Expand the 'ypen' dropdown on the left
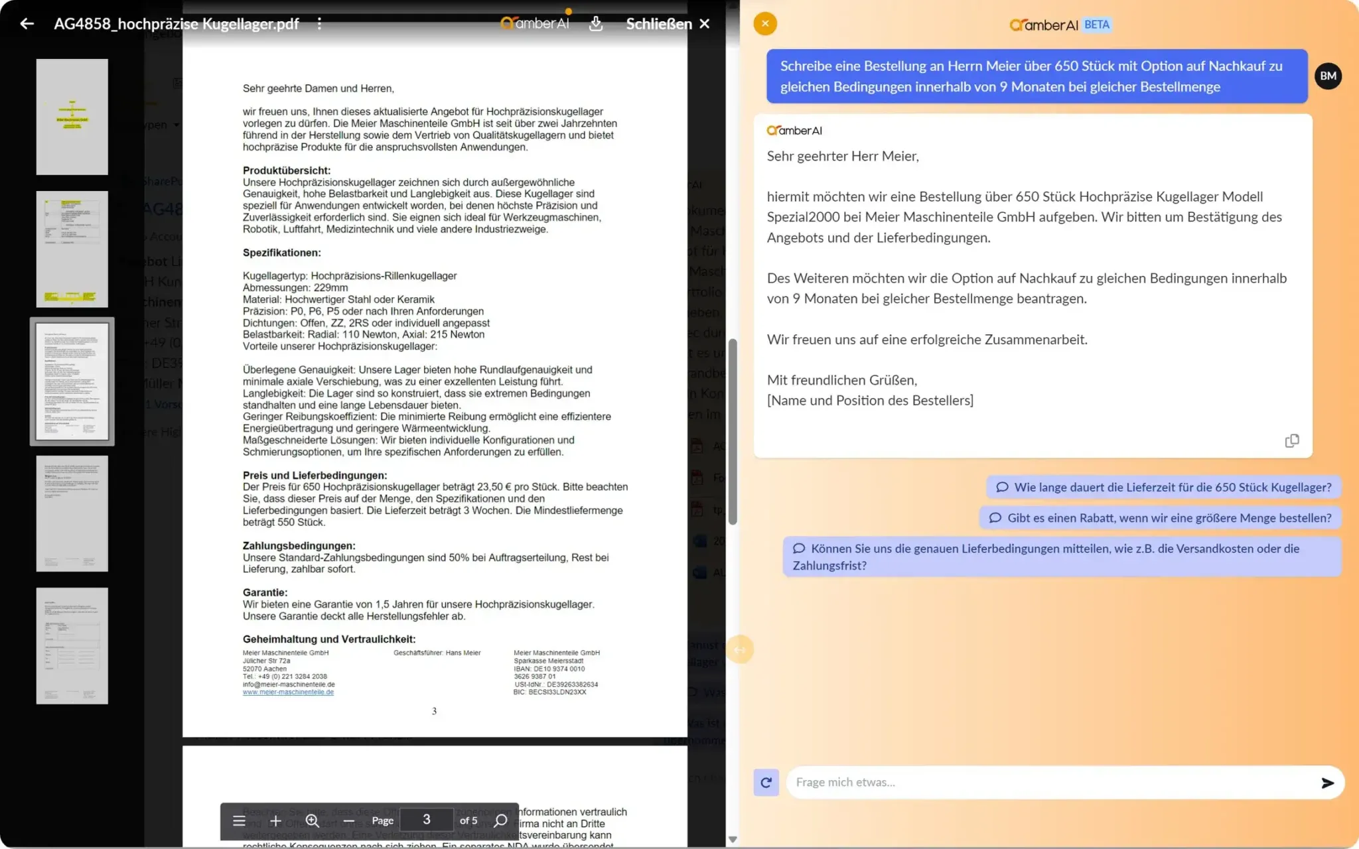 coord(159,125)
